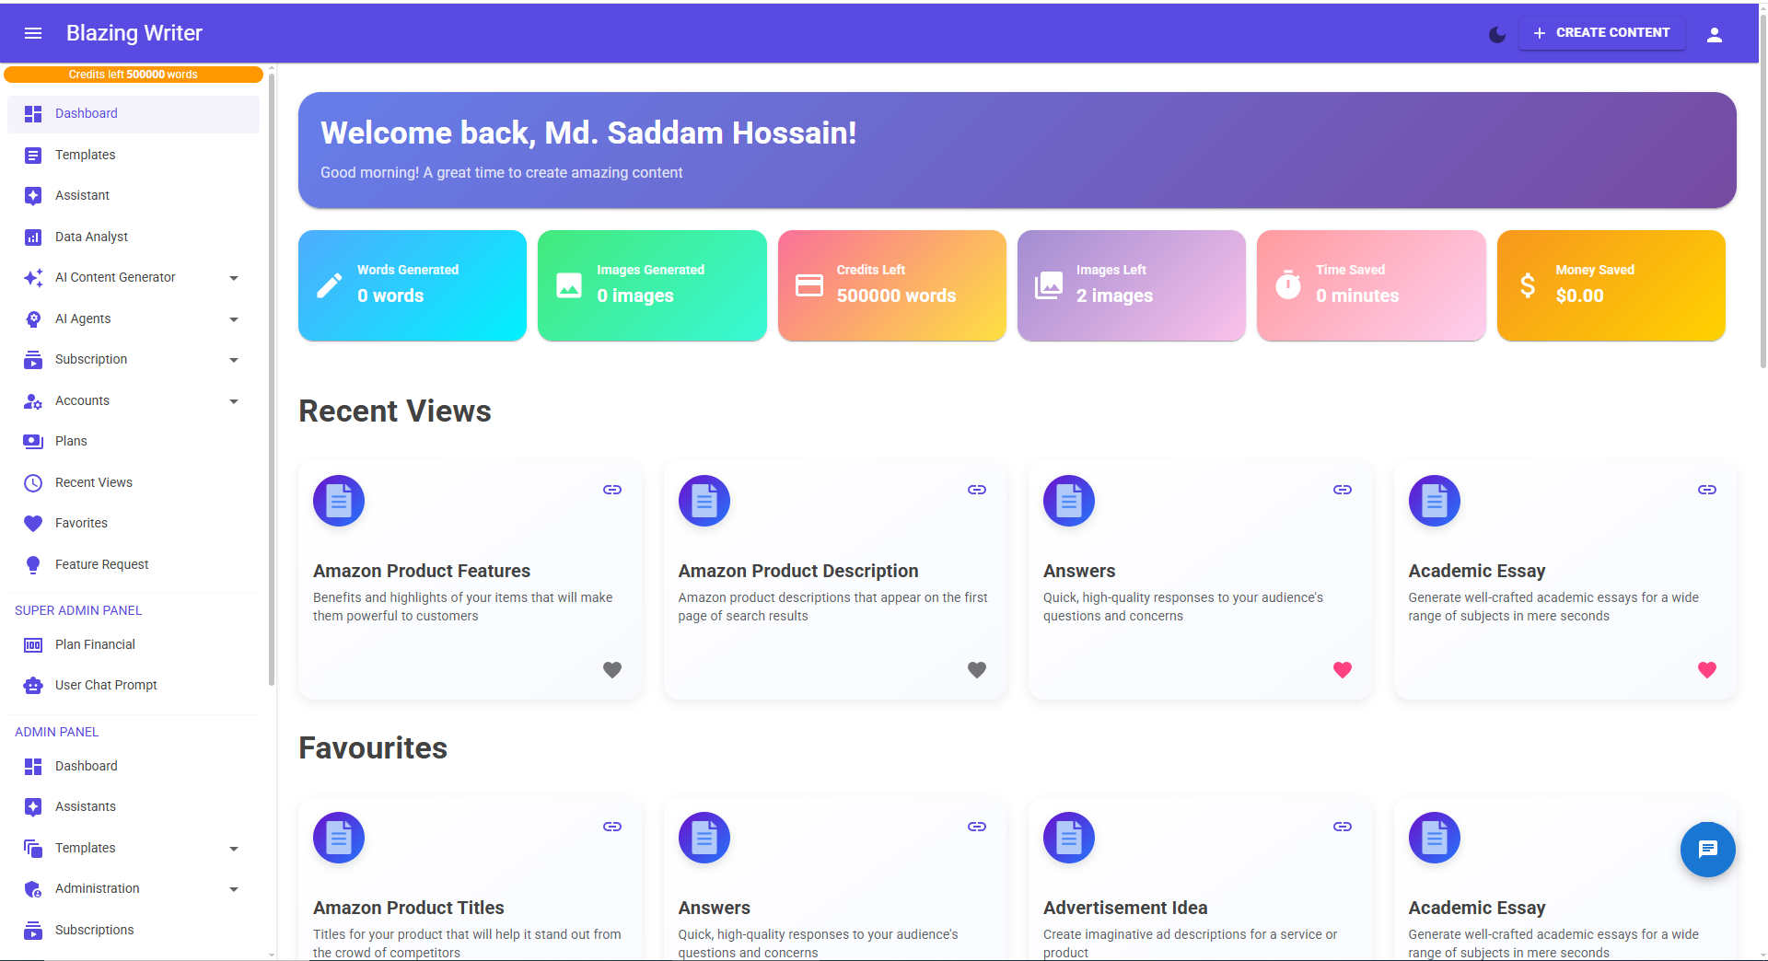Image resolution: width=1768 pixels, height=961 pixels.
Task: Expand the Subscription dropdown arrow
Action: (x=234, y=360)
